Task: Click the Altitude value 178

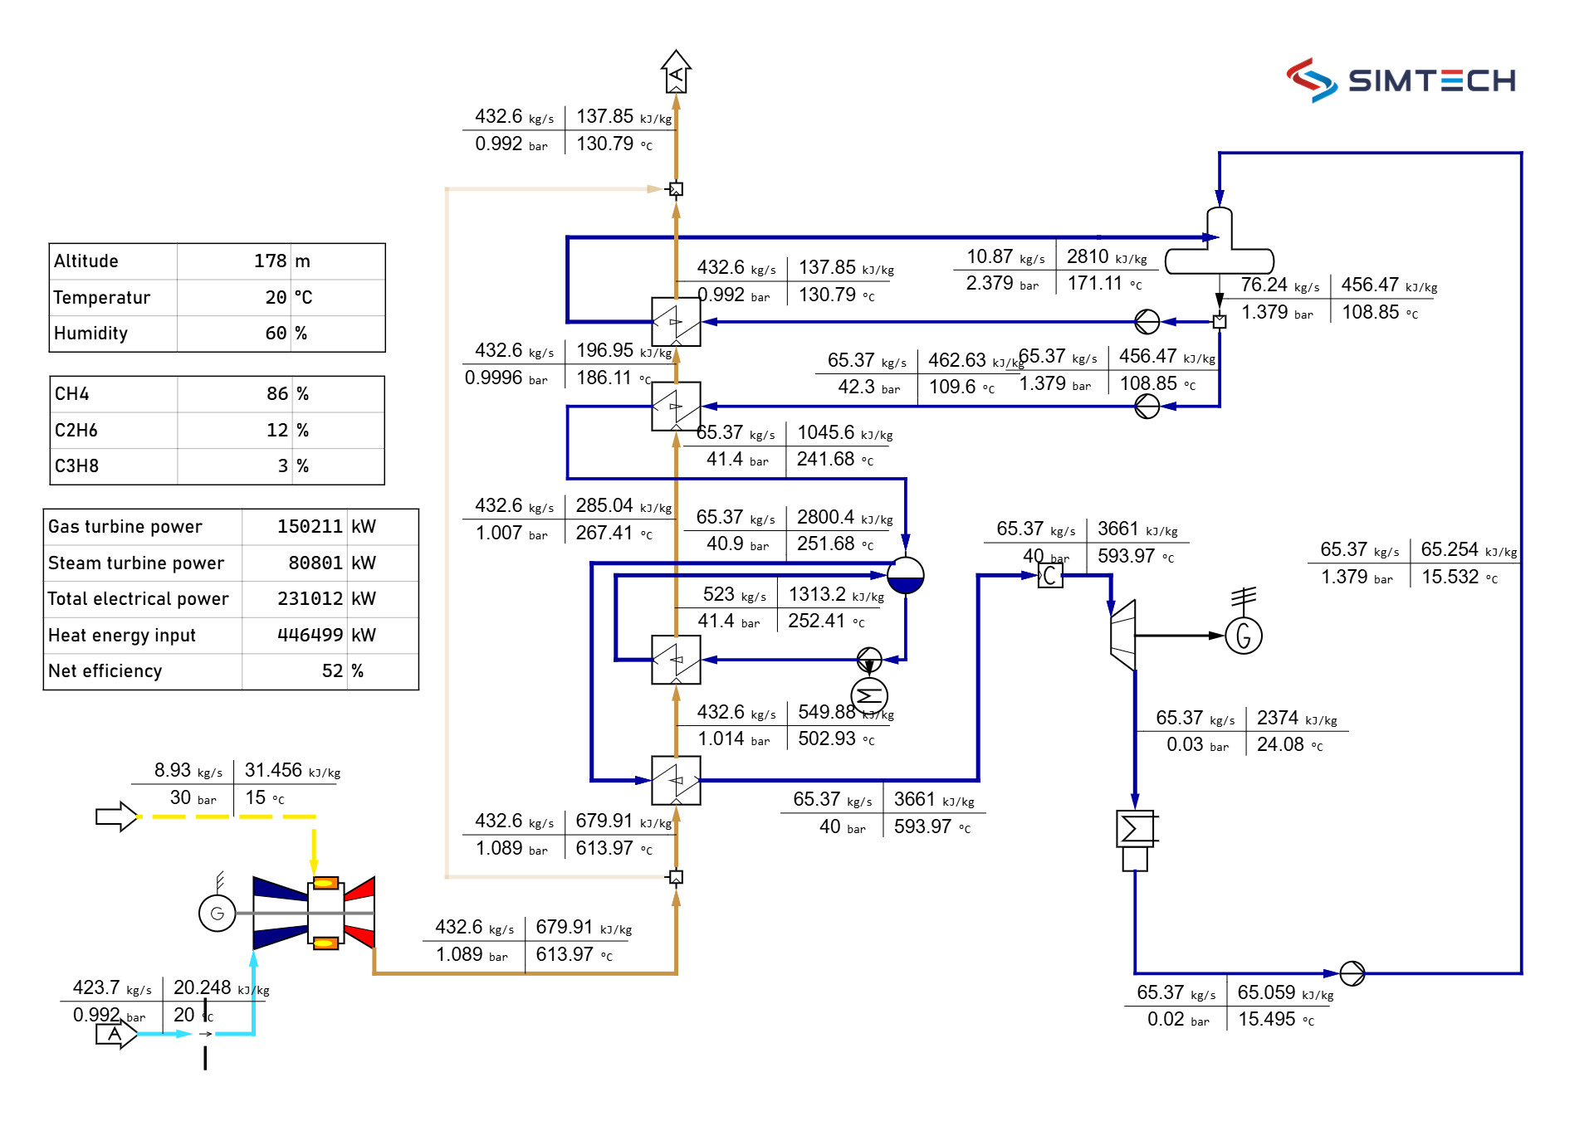Action: click(x=271, y=261)
